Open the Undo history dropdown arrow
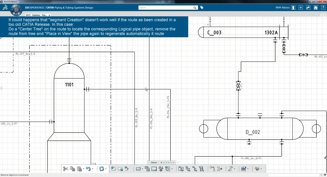 [93, 169]
